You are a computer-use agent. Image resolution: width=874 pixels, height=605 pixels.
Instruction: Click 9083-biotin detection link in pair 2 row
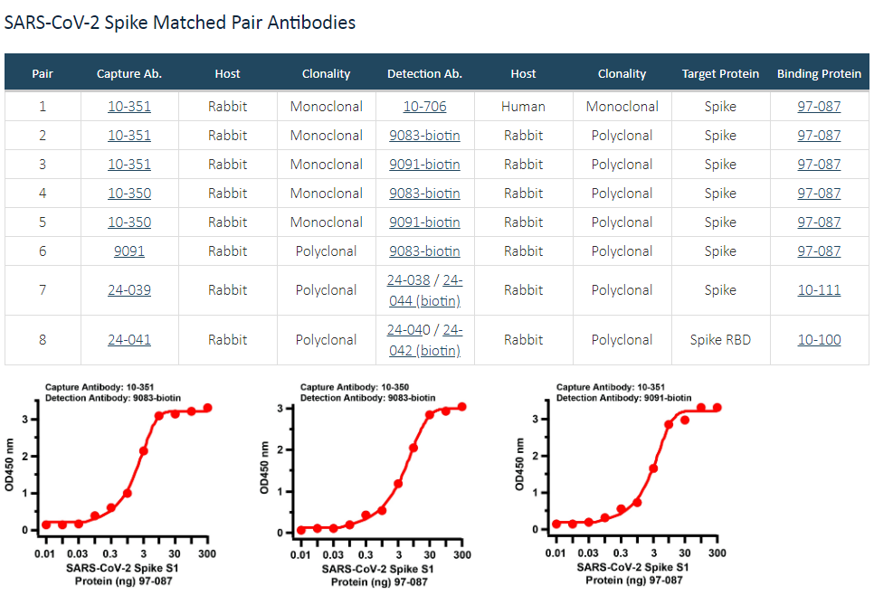coord(424,136)
